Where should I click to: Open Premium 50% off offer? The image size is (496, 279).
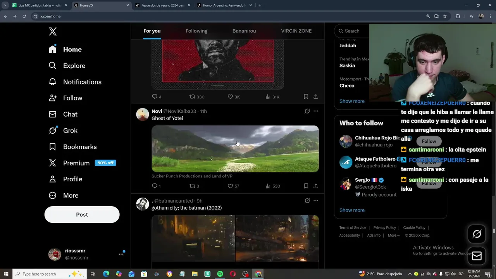click(x=82, y=163)
